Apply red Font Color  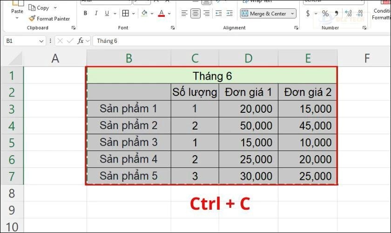coord(162,13)
